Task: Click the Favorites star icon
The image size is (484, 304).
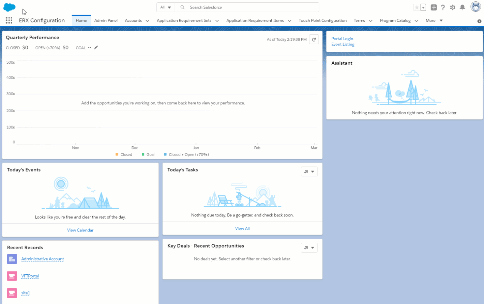Action: point(417,7)
